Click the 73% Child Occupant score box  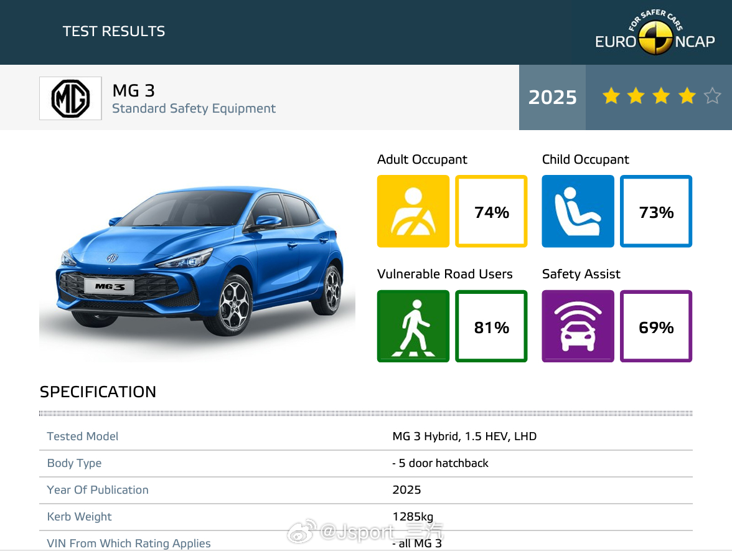click(x=656, y=211)
